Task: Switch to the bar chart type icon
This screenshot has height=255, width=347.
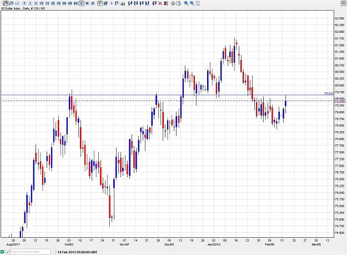Action: click(x=12, y=3)
